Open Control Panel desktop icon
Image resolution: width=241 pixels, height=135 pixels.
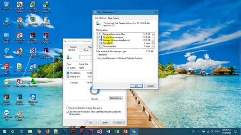tap(6, 38)
